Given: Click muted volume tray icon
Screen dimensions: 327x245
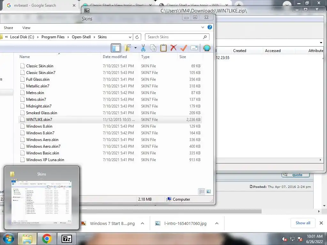Looking at the screenshot, I should (285, 239).
